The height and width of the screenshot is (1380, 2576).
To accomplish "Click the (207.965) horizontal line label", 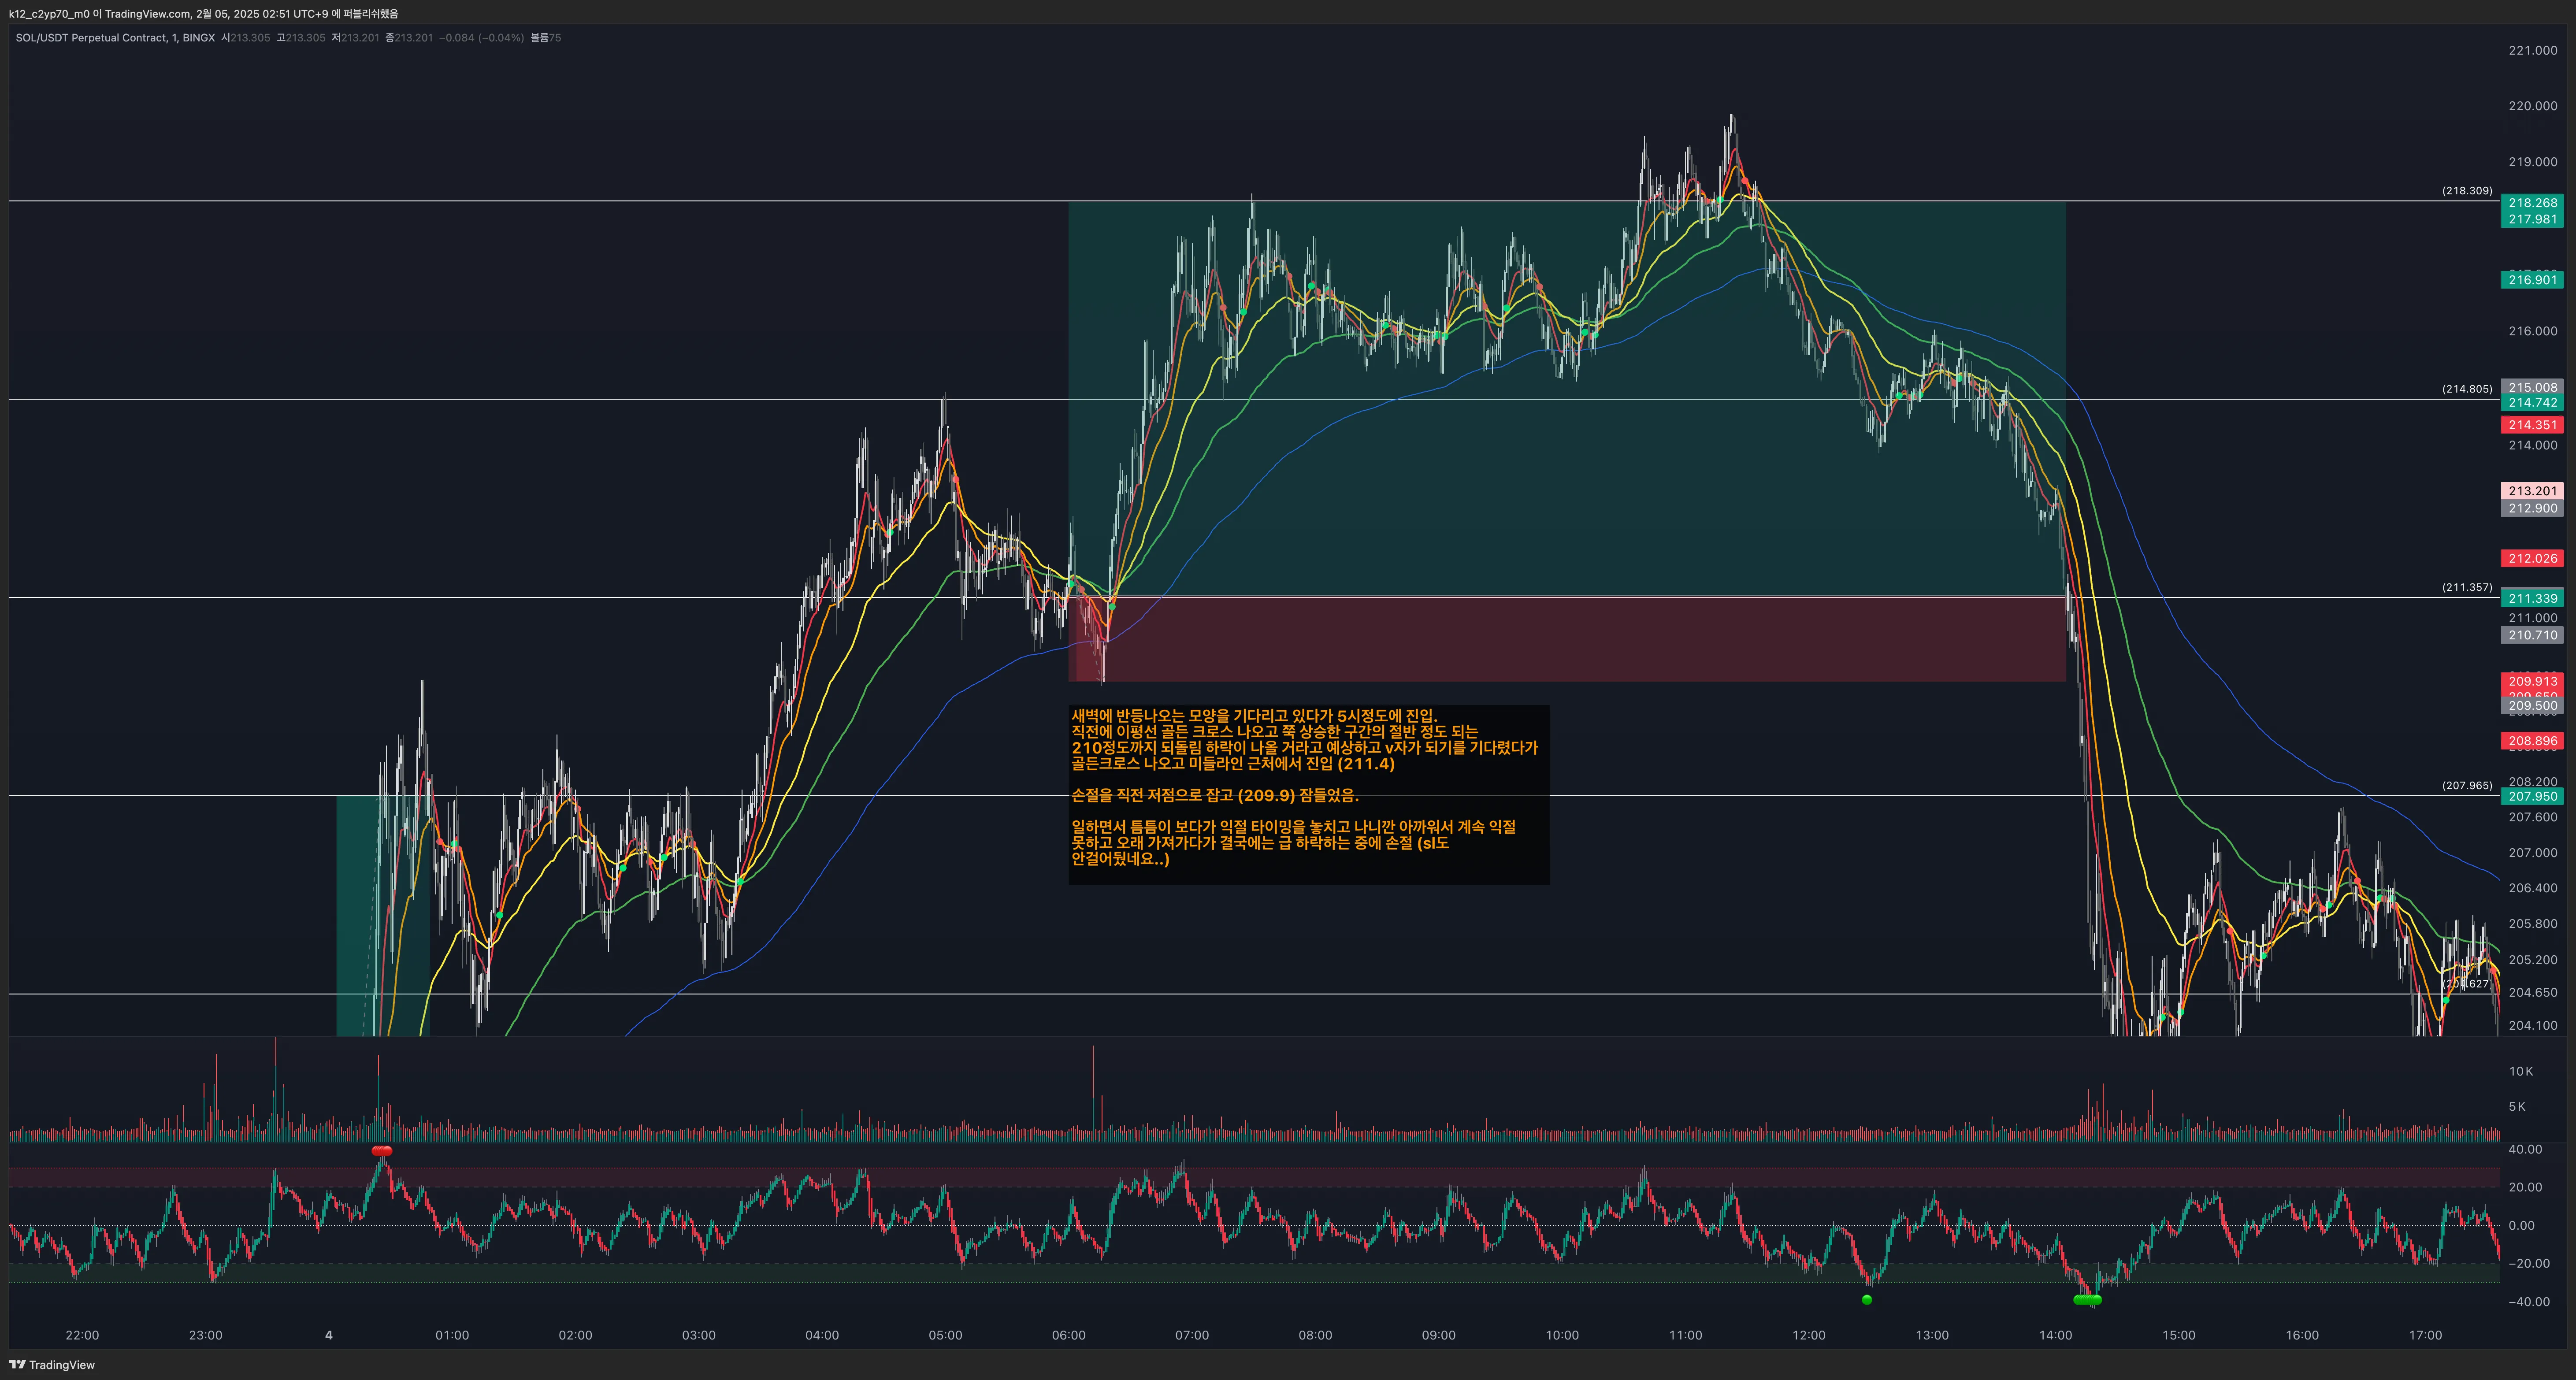I will tap(2467, 785).
